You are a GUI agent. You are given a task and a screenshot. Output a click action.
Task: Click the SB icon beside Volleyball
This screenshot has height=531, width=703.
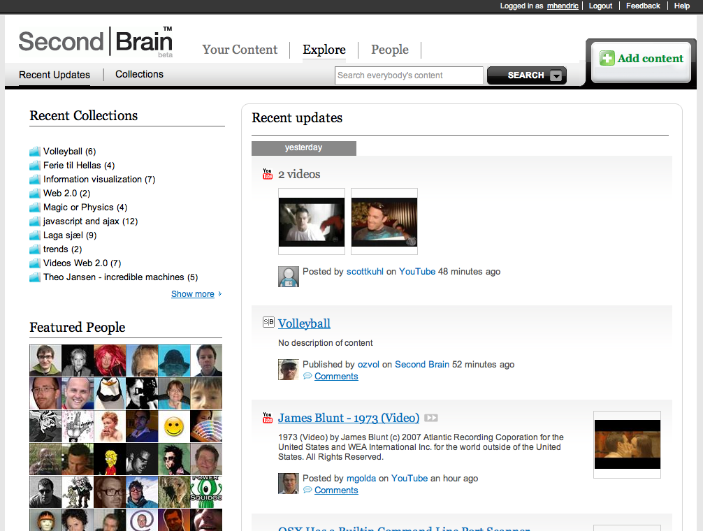pyautogui.click(x=268, y=321)
